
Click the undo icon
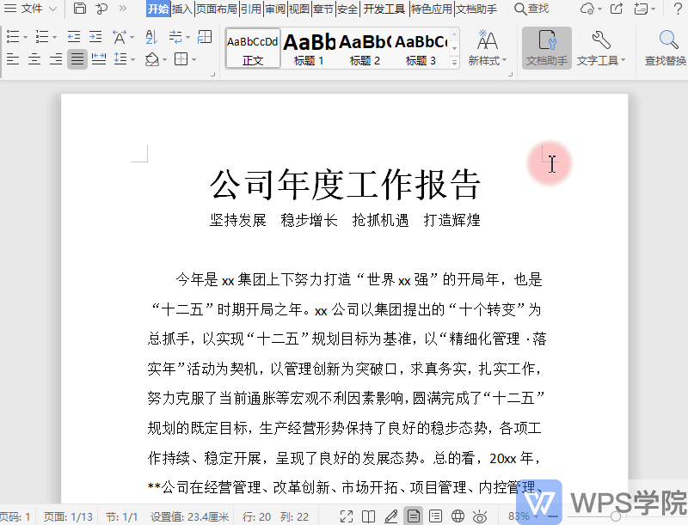point(101,9)
